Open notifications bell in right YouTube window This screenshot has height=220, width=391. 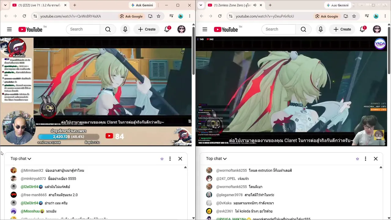coord(362,29)
